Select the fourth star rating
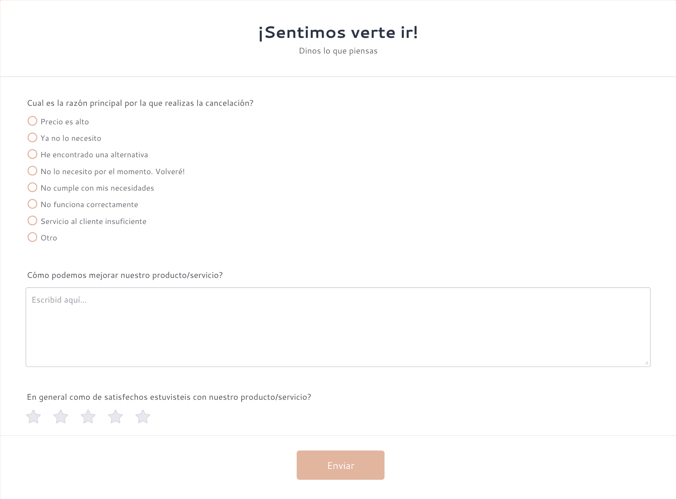 [x=116, y=417]
